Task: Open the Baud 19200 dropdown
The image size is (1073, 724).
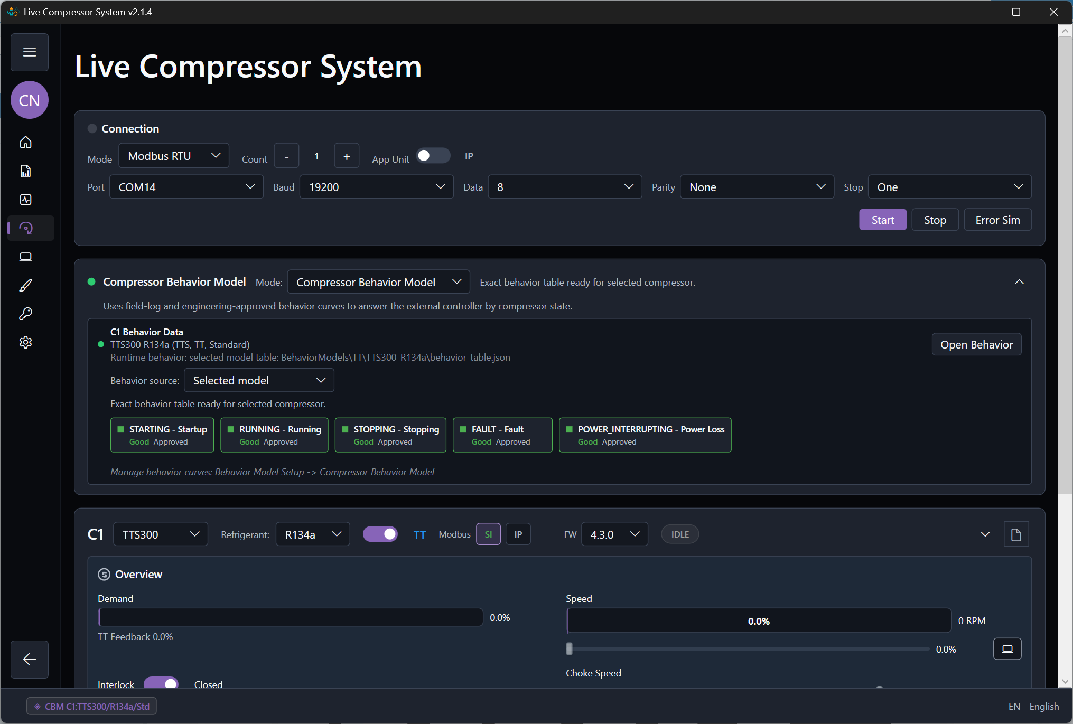Action: click(376, 187)
